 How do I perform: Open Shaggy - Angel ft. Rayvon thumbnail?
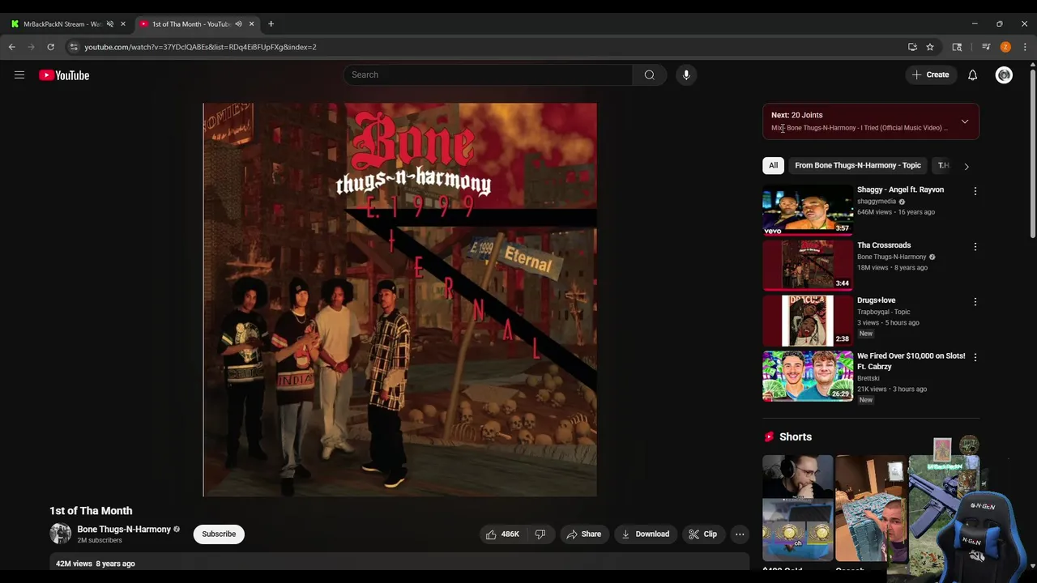[808, 210]
